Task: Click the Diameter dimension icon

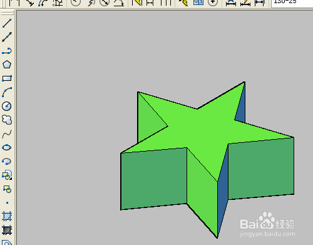Action: point(105,2)
